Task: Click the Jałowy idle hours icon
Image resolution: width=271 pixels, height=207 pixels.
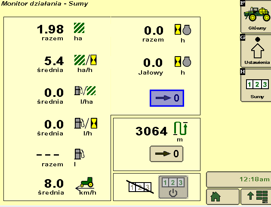Action: point(182,62)
